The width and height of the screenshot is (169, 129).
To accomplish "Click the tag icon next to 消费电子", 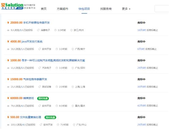I will click(x=38, y=30).
